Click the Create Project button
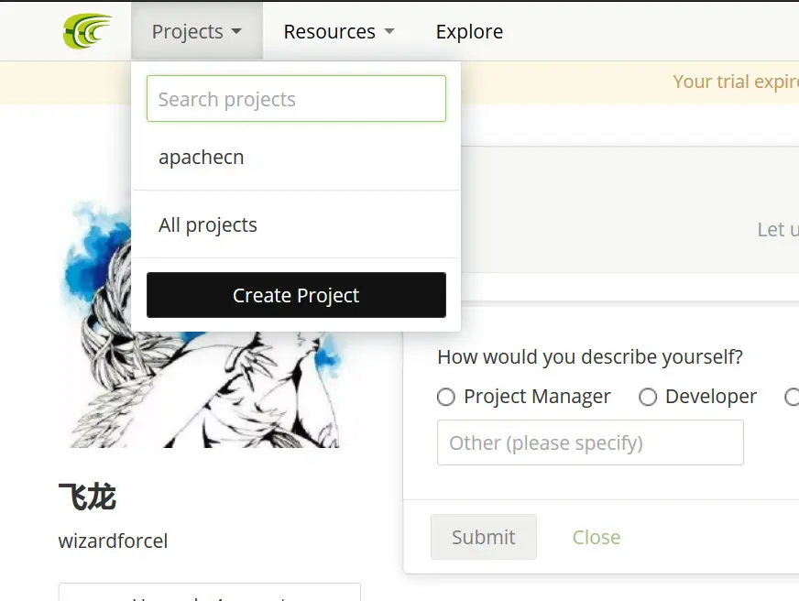This screenshot has width=799, height=601. pyautogui.click(x=296, y=295)
